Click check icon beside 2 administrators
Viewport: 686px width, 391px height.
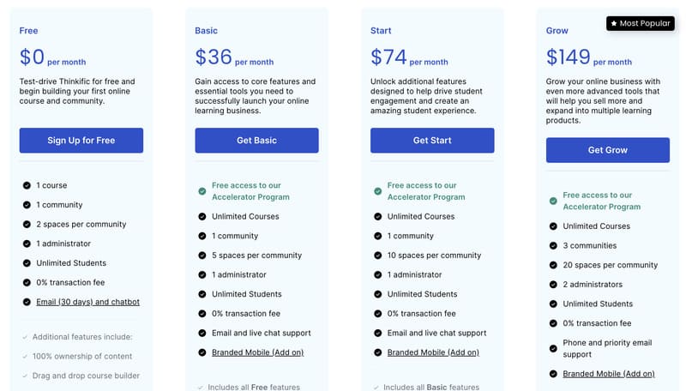[554, 285]
